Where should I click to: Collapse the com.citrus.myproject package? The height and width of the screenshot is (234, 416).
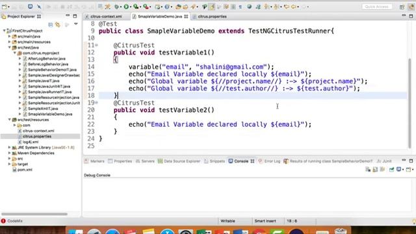[14, 53]
